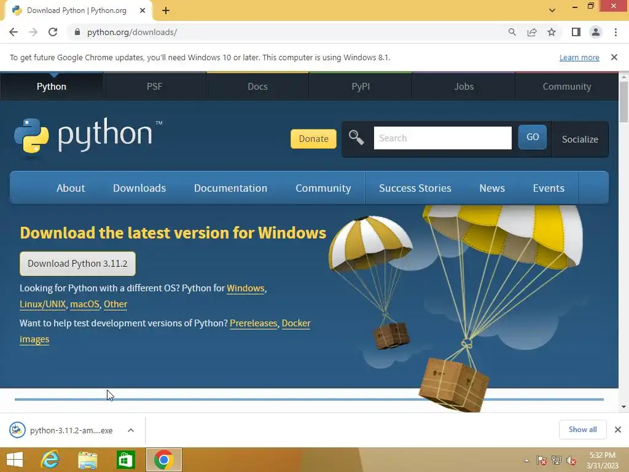Follow the Windows downloads link
The image size is (629, 472).
pos(246,288)
